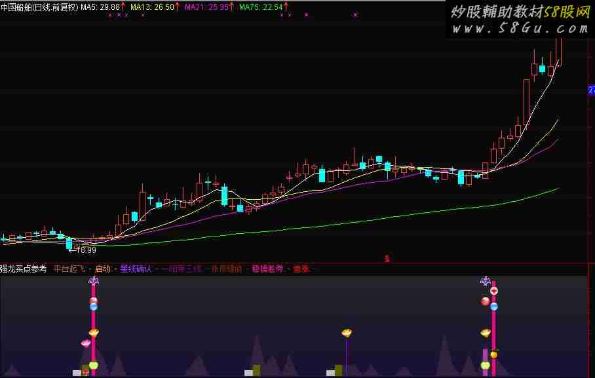Screen dimensions: 595x378
Task: Select the MA21: 25.35 indicator label
Action: pyautogui.click(x=206, y=7)
